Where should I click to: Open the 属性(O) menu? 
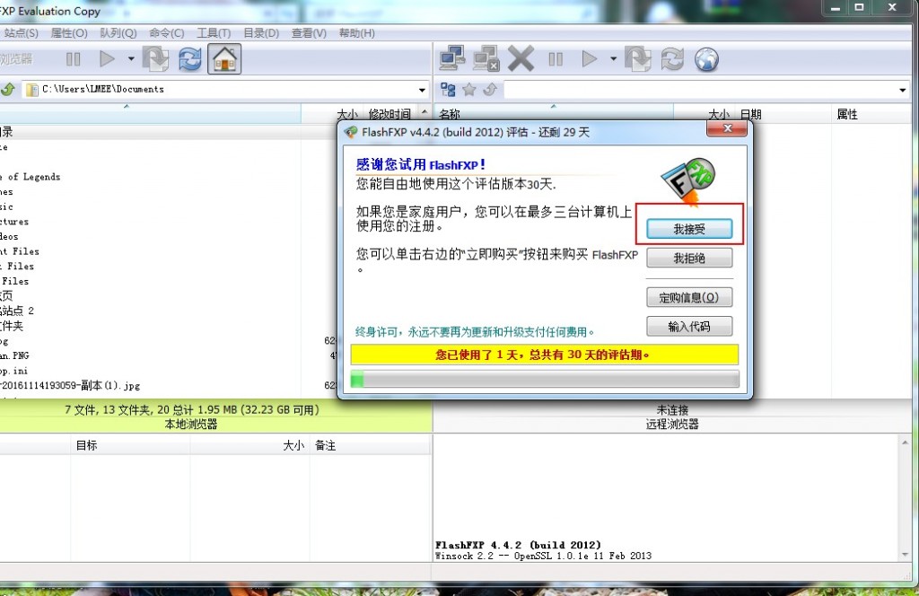coord(69,33)
